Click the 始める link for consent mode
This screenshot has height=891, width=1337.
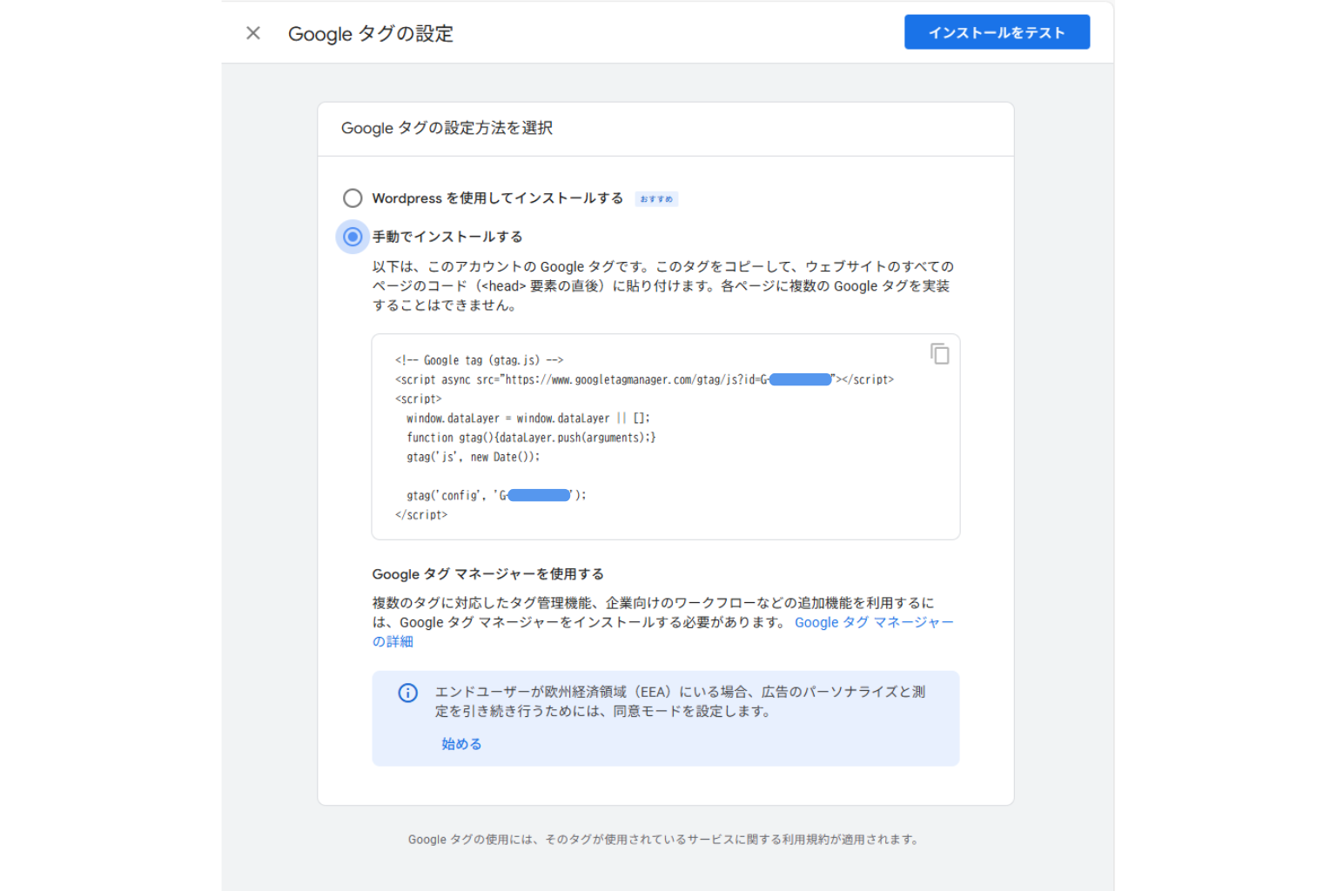coord(461,744)
